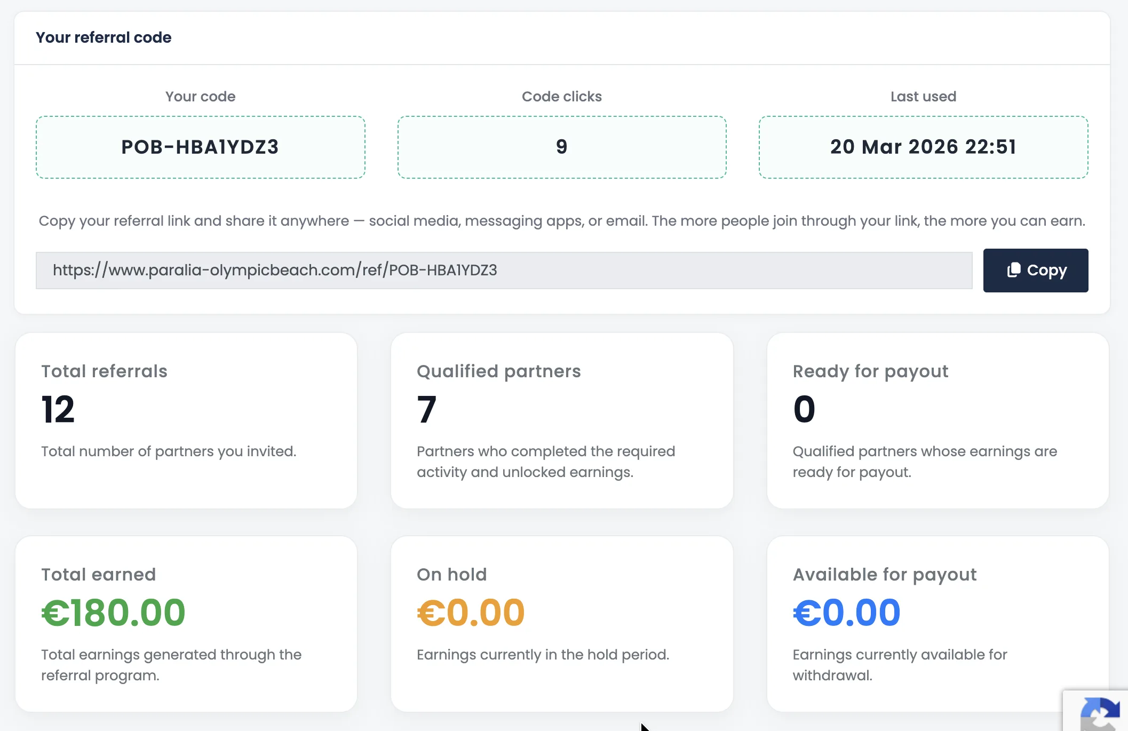The width and height of the screenshot is (1128, 731).
Task: Click the Last used date box
Action: (x=923, y=147)
